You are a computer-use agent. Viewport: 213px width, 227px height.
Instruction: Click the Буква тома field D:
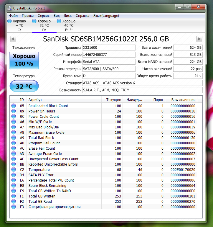[x=109, y=76]
